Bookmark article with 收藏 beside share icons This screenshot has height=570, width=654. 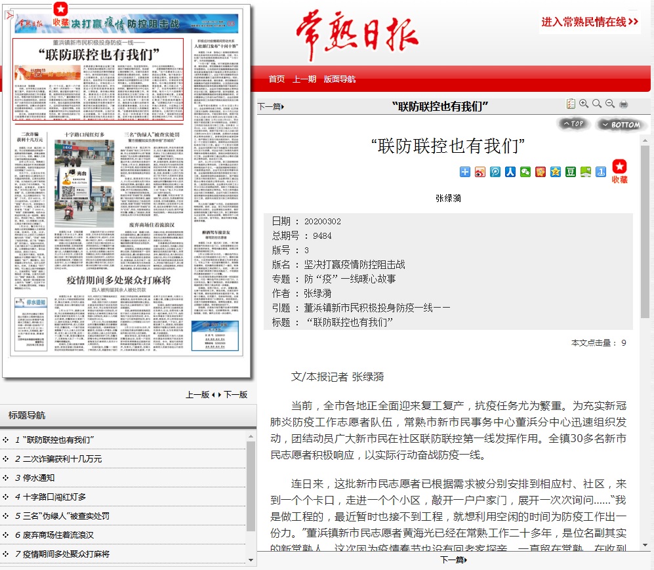point(619,171)
